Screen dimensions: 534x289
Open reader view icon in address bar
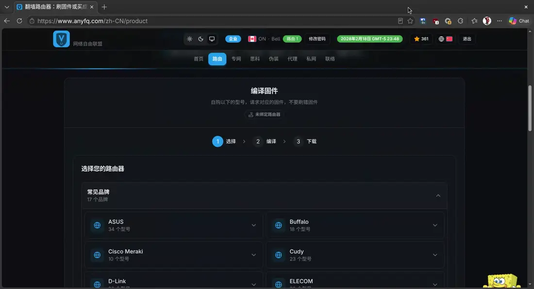coord(400,21)
